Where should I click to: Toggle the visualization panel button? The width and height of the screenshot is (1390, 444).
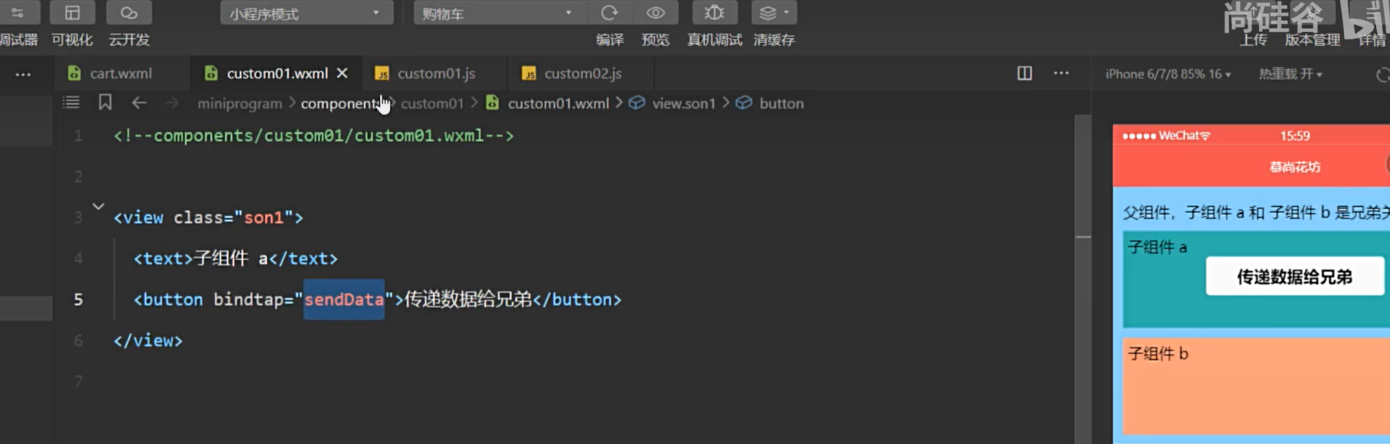tap(73, 13)
